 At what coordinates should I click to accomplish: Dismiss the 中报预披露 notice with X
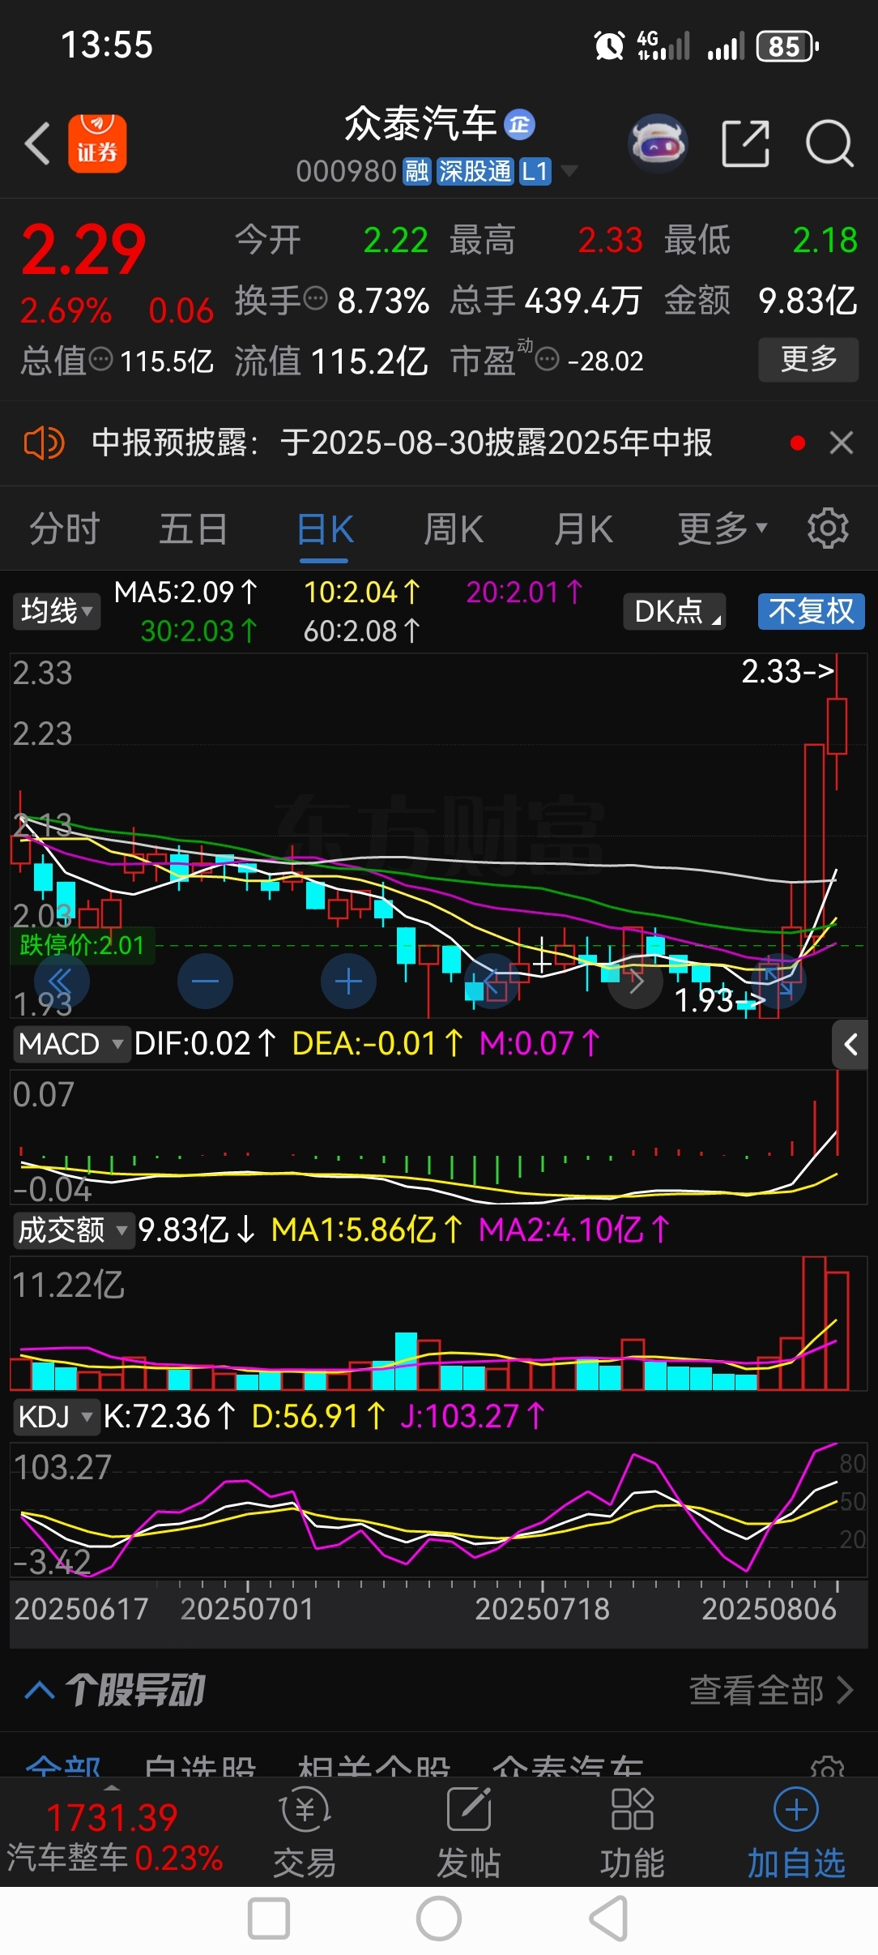(842, 443)
